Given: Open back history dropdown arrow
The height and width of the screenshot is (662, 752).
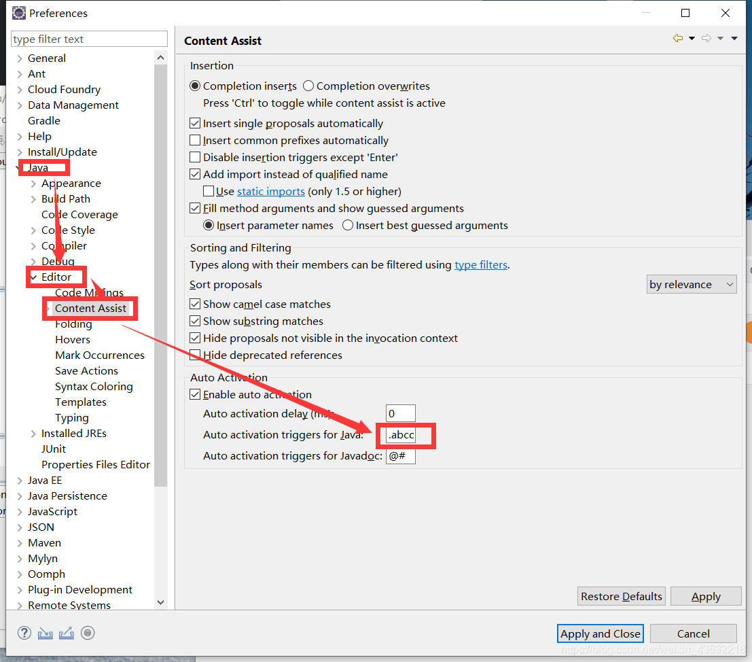Looking at the screenshot, I should tap(692, 38).
